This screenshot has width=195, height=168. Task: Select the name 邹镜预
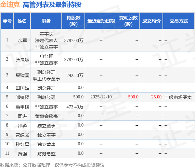(22, 97)
